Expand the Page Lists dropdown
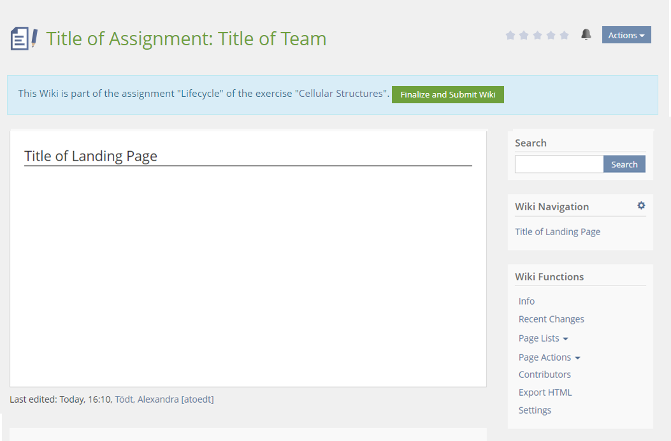 (543, 338)
